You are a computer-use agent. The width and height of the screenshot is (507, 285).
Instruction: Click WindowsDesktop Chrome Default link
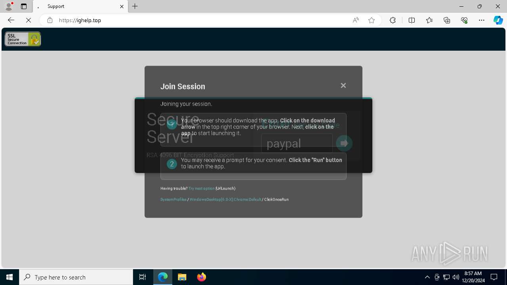[225, 199]
